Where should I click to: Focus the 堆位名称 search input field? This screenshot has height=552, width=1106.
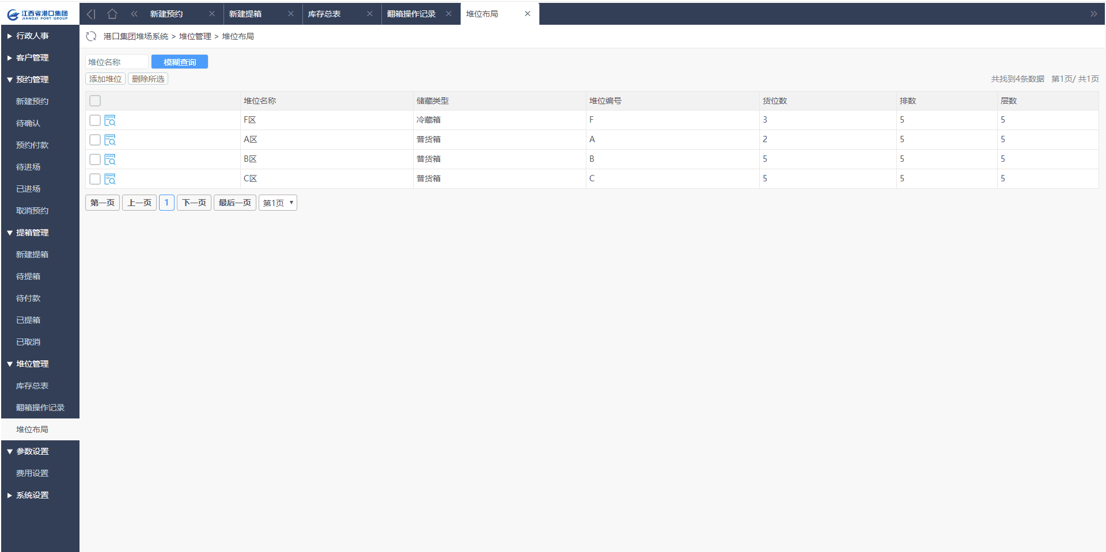[116, 62]
